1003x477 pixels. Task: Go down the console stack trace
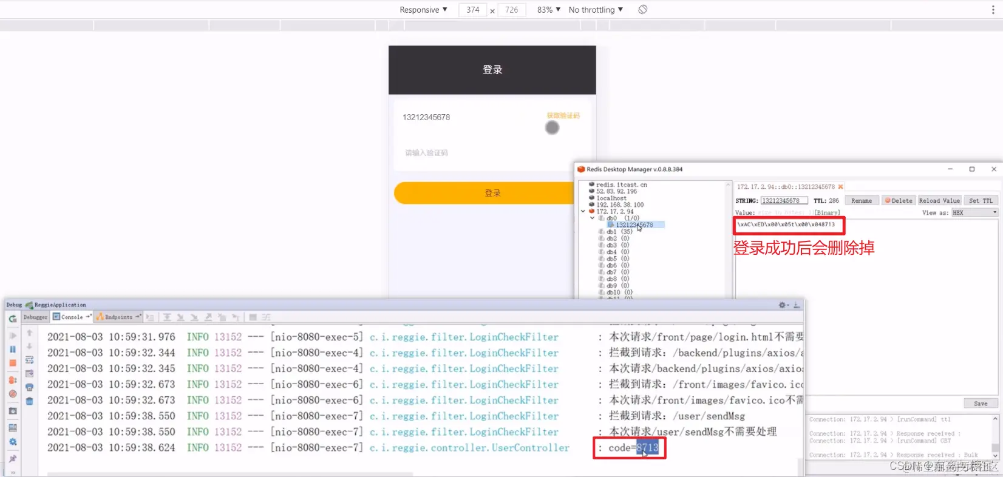click(x=29, y=346)
